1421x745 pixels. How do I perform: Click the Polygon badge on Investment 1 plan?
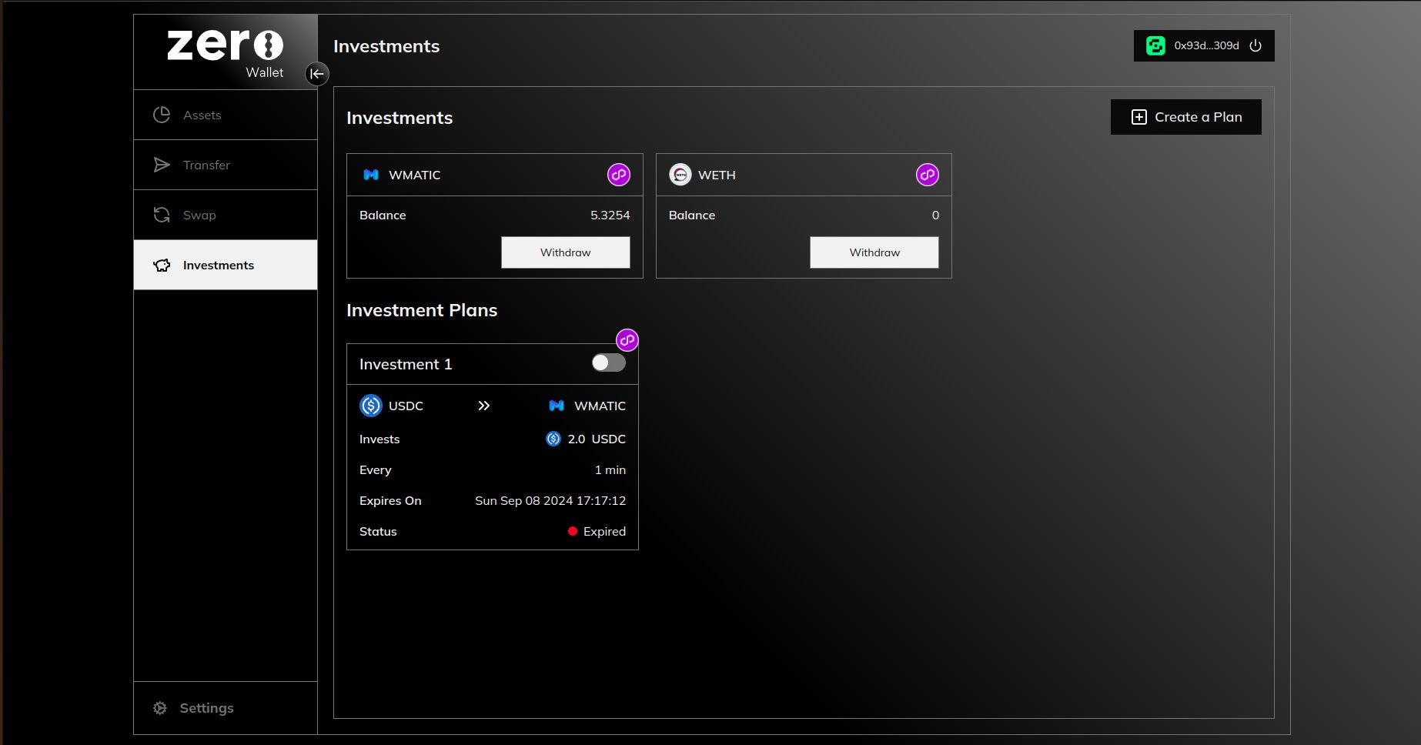pos(627,339)
